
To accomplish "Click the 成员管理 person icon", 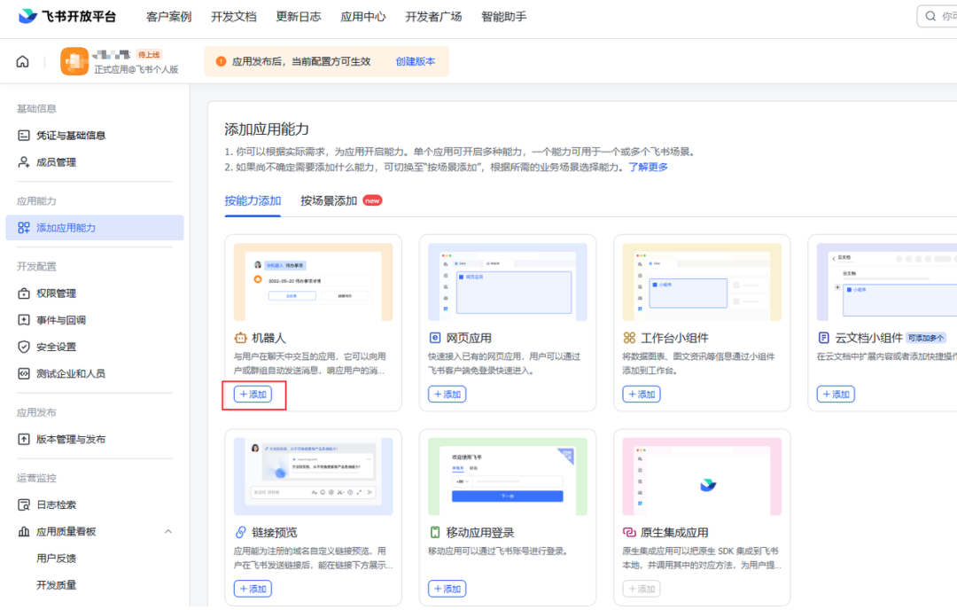I will point(24,162).
